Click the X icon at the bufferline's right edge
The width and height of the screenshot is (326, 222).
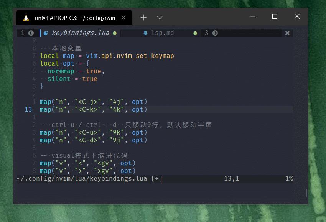coord(287,33)
